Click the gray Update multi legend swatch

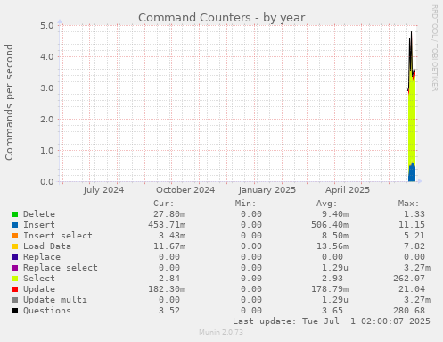[x=15, y=300]
